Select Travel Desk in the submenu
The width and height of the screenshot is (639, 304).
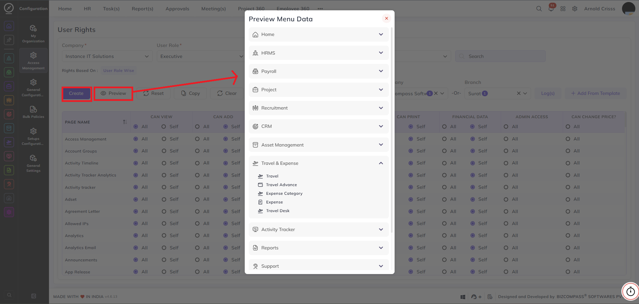(x=278, y=211)
